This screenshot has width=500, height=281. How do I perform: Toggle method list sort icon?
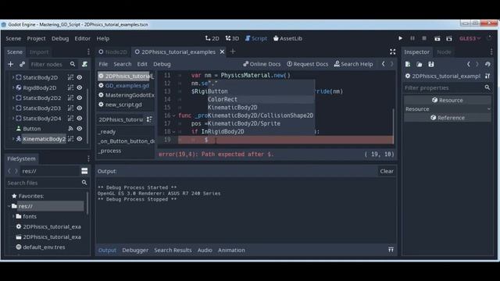149,119
